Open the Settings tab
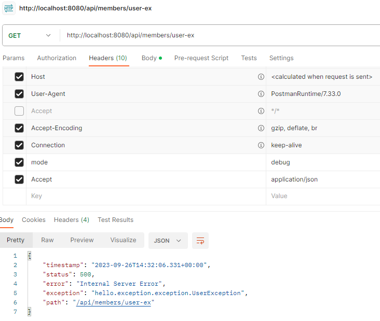This screenshot has width=380, height=321. click(281, 58)
